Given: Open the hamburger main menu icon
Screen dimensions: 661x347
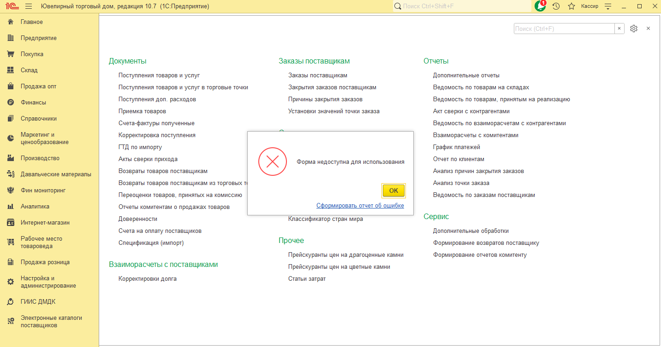Looking at the screenshot, I should 29,6.
